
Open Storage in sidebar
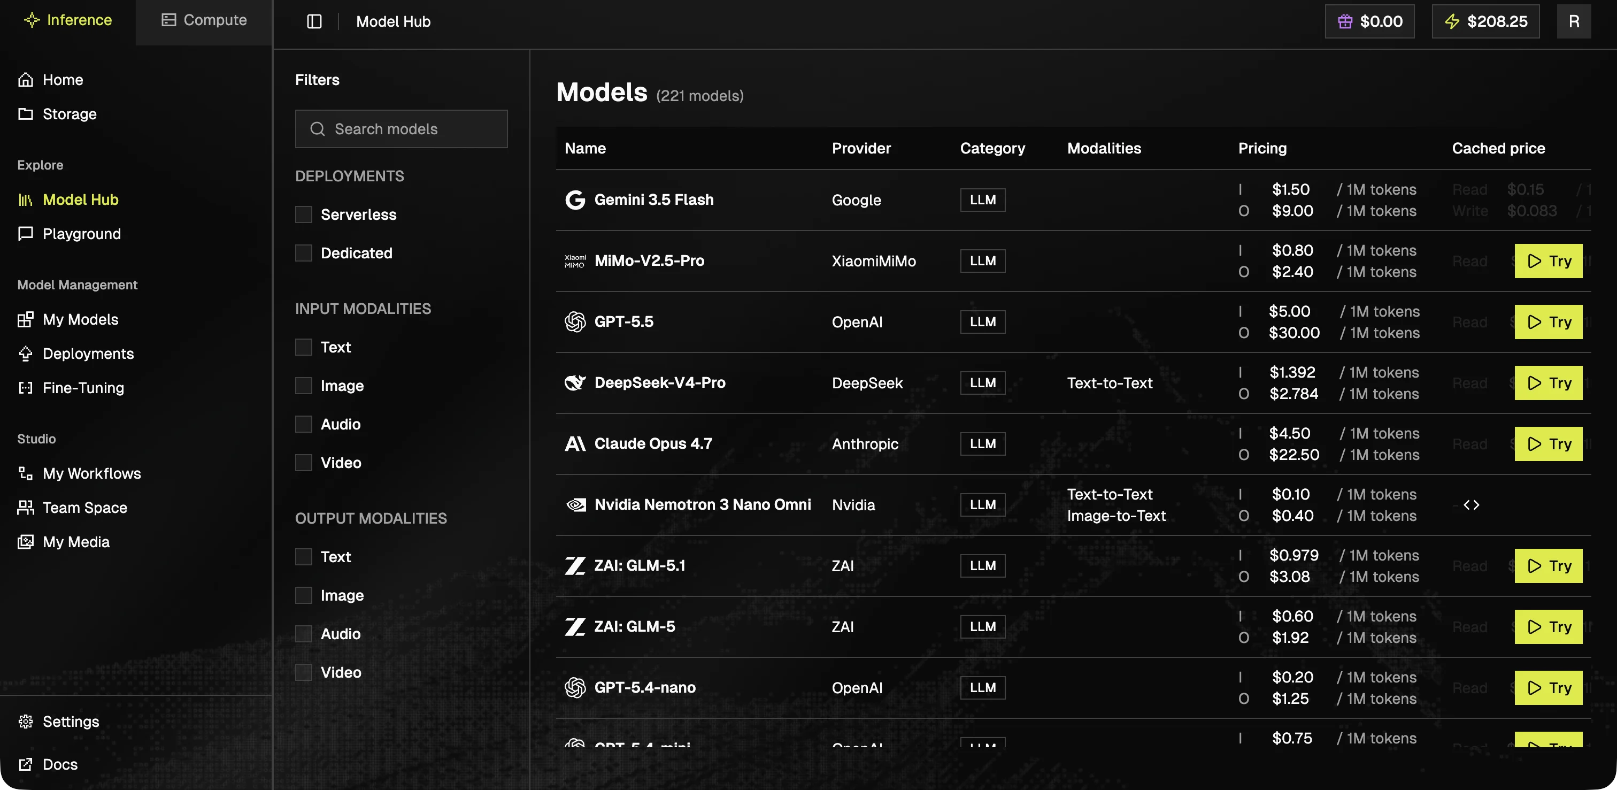tap(57, 114)
